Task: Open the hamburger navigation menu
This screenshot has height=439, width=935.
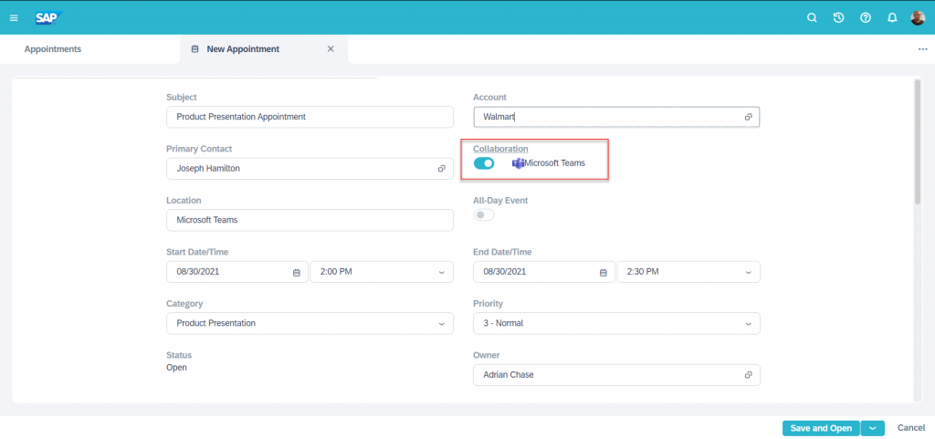Action: [x=14, y=18]
